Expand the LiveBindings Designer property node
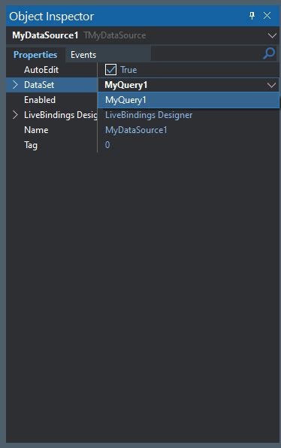The width and height of the screenshot is (281, 448). click(15, 115)
